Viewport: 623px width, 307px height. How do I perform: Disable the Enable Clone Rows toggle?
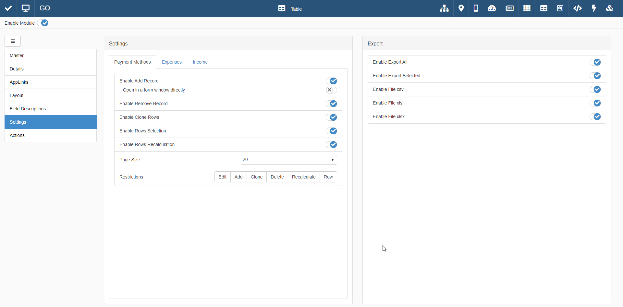tap(331, 117)
